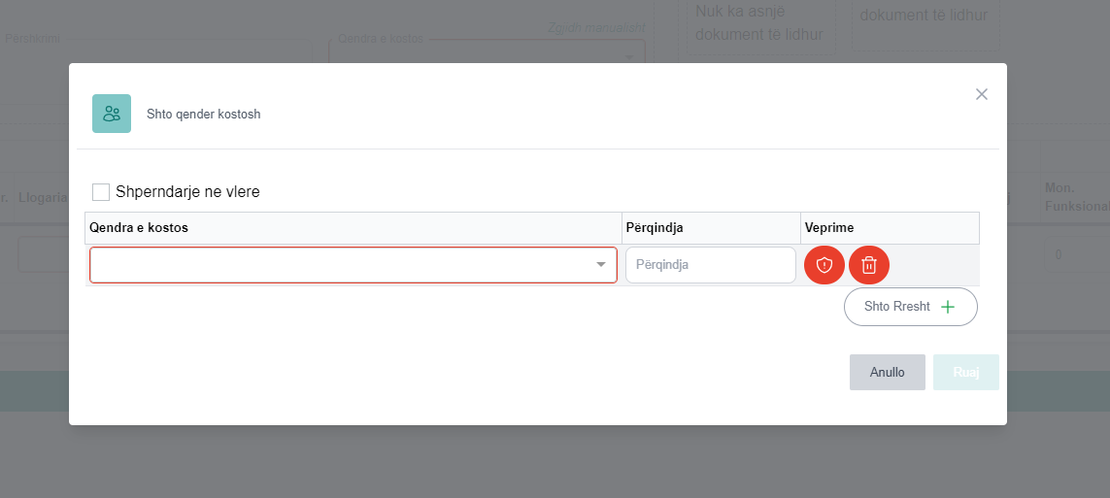This screenshot has width=1110, height=498.
Task: Click the 'Nuk ka asnjë dokument të lidhur' card
Action: point(759,23)
